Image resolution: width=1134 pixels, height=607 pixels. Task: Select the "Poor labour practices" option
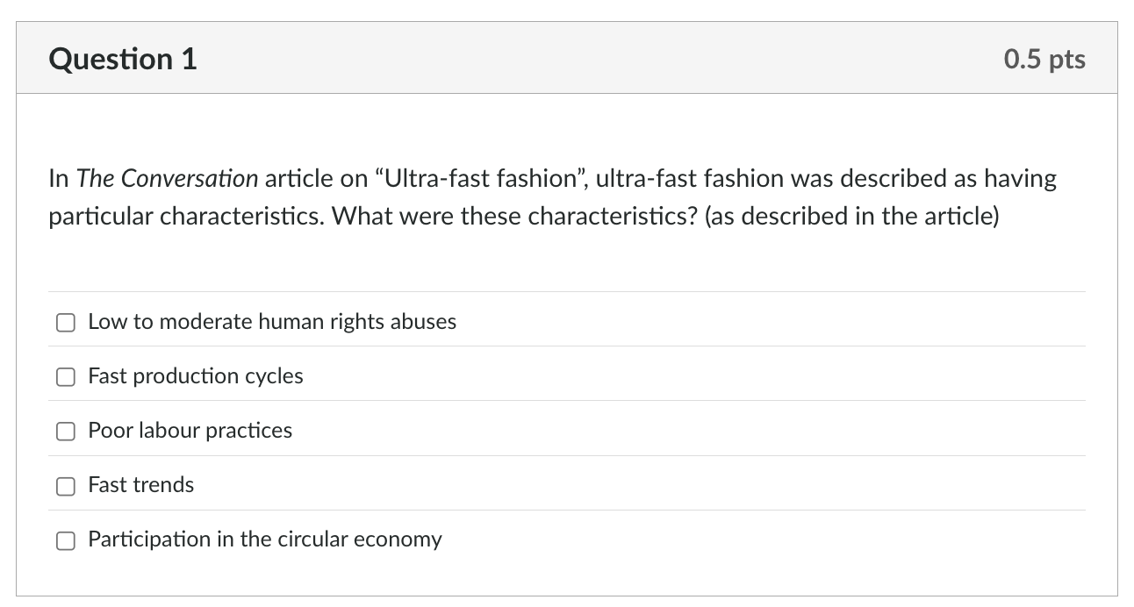point(66,432)
